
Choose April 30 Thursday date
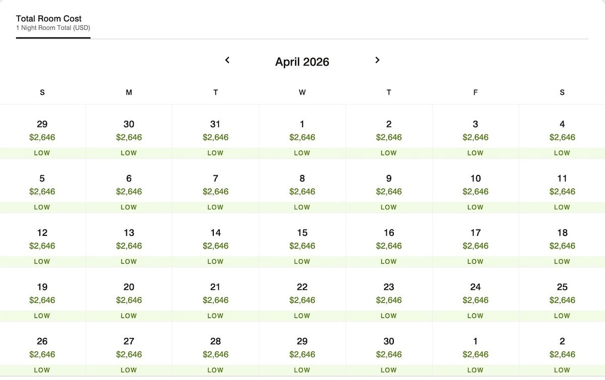pos(389,349)
